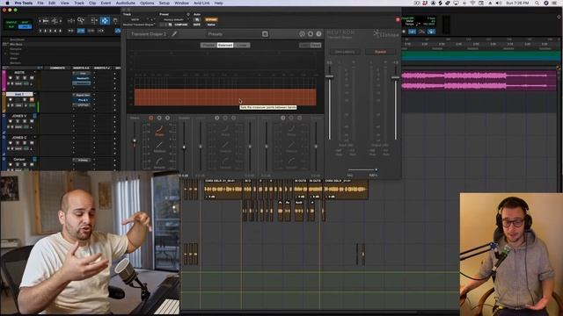Select the Smooth contour curve in band 1
This screenshot has height=316, width=563.
point(159,162)
